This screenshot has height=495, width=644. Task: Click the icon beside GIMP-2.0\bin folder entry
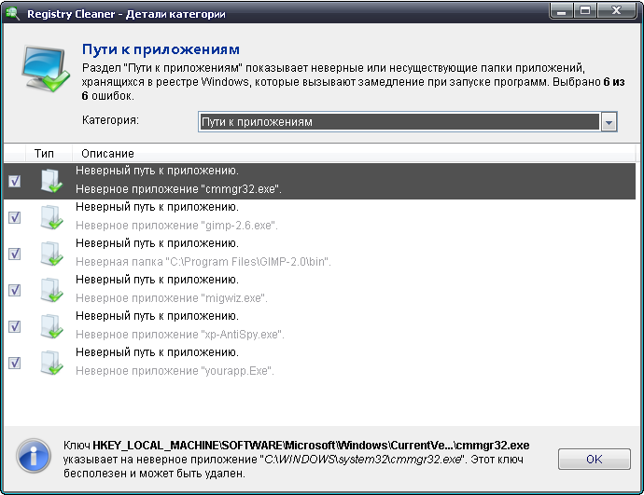coord(50,254)
